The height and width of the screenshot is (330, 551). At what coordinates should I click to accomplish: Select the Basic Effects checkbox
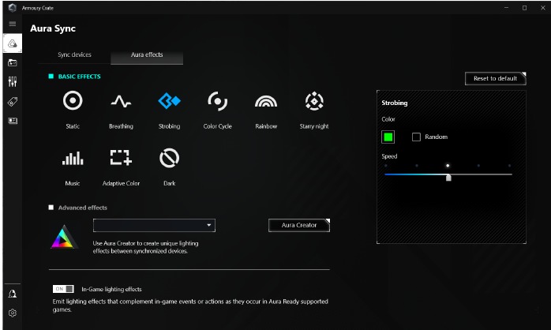pos(51,77)
